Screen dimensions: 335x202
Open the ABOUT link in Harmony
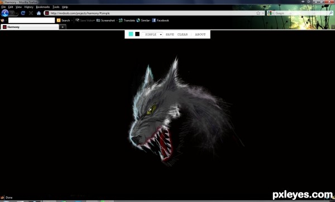point(200,35)
